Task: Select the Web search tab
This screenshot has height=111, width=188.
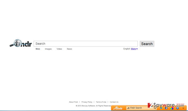Action: click(x=38, y=49)
